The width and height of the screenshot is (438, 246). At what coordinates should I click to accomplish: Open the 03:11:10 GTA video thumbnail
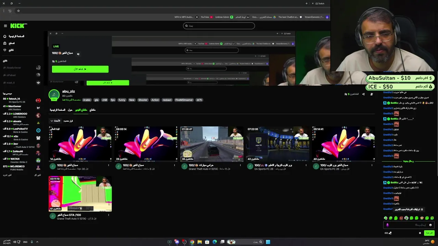point(80,194)
